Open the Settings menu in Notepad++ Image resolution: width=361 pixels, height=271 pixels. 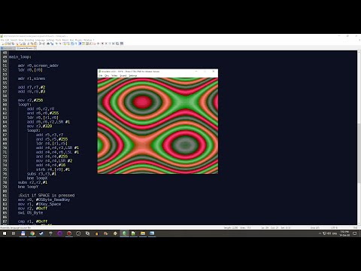tap(50, 40)
